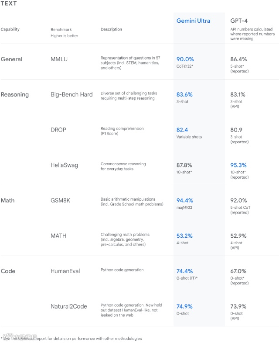Click the 90.0% Gemini MMLU score
The width and height of the screenshot is (279, 343).
(x=185, y=59)
